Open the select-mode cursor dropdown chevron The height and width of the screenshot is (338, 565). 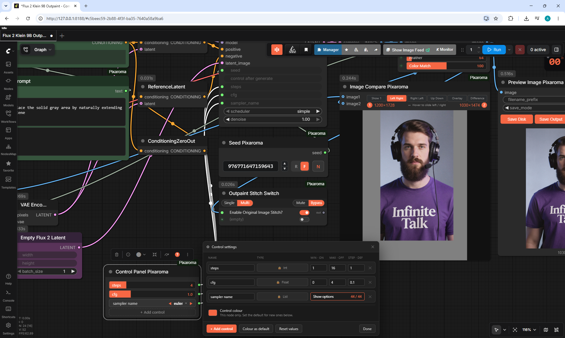tap(505, 330)
